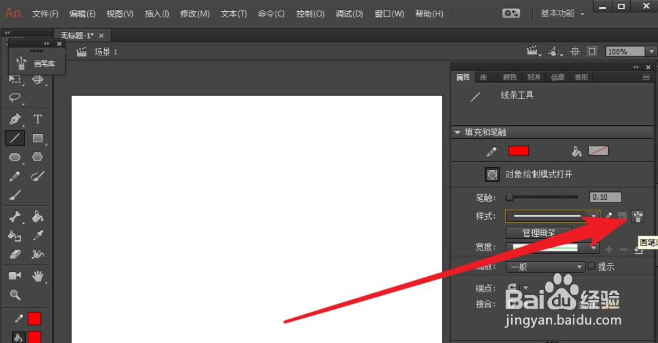Open the 缩放 scale dropdown showing 一般
This screenshot has width=658, height=343.
(545, 267)
